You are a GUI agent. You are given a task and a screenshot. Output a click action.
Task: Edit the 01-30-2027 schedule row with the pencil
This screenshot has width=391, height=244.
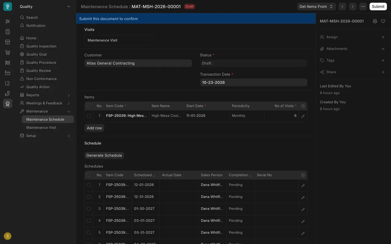[303, 209]
